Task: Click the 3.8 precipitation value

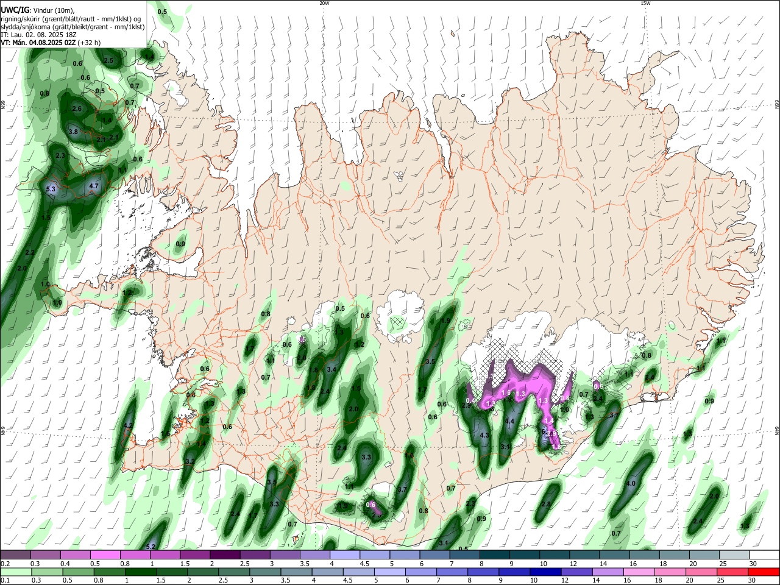Action: click(74, 132)
